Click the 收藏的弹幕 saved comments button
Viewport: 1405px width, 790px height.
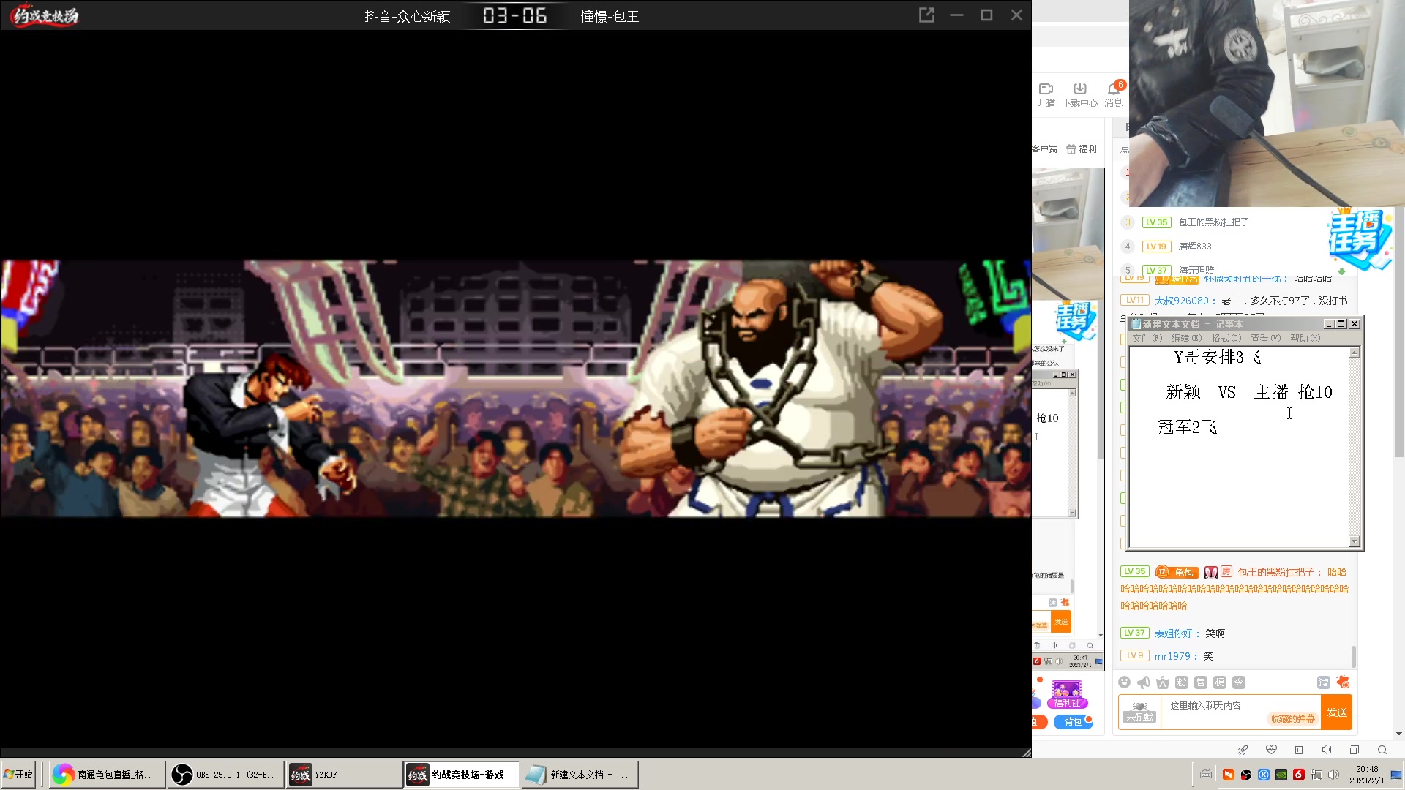point(1293,719)
